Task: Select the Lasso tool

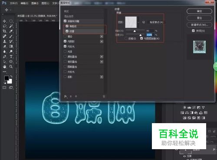Action: [4, 26]
